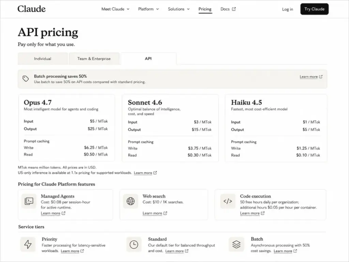Screen dimensions: 349x262
Task: Click the Batch tier layers icon
Action: click(x=236, y=244)
